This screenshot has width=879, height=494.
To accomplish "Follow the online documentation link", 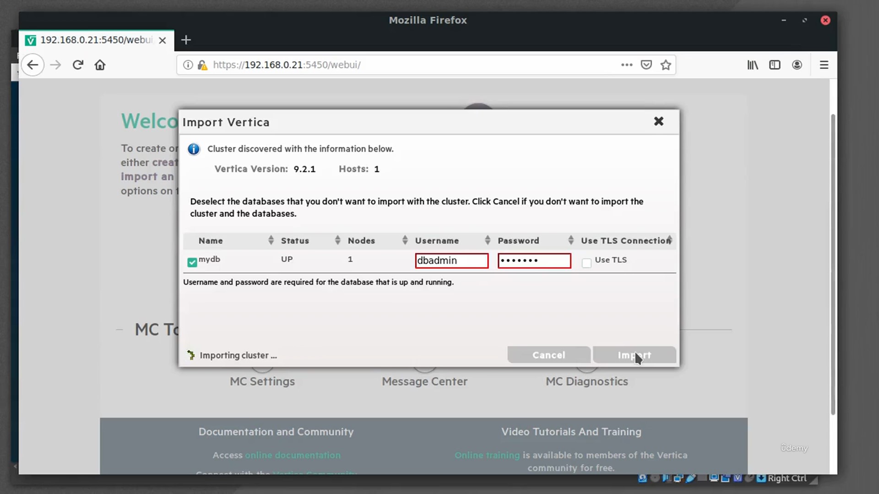I will pyautogui.click(x=293, y=455).
